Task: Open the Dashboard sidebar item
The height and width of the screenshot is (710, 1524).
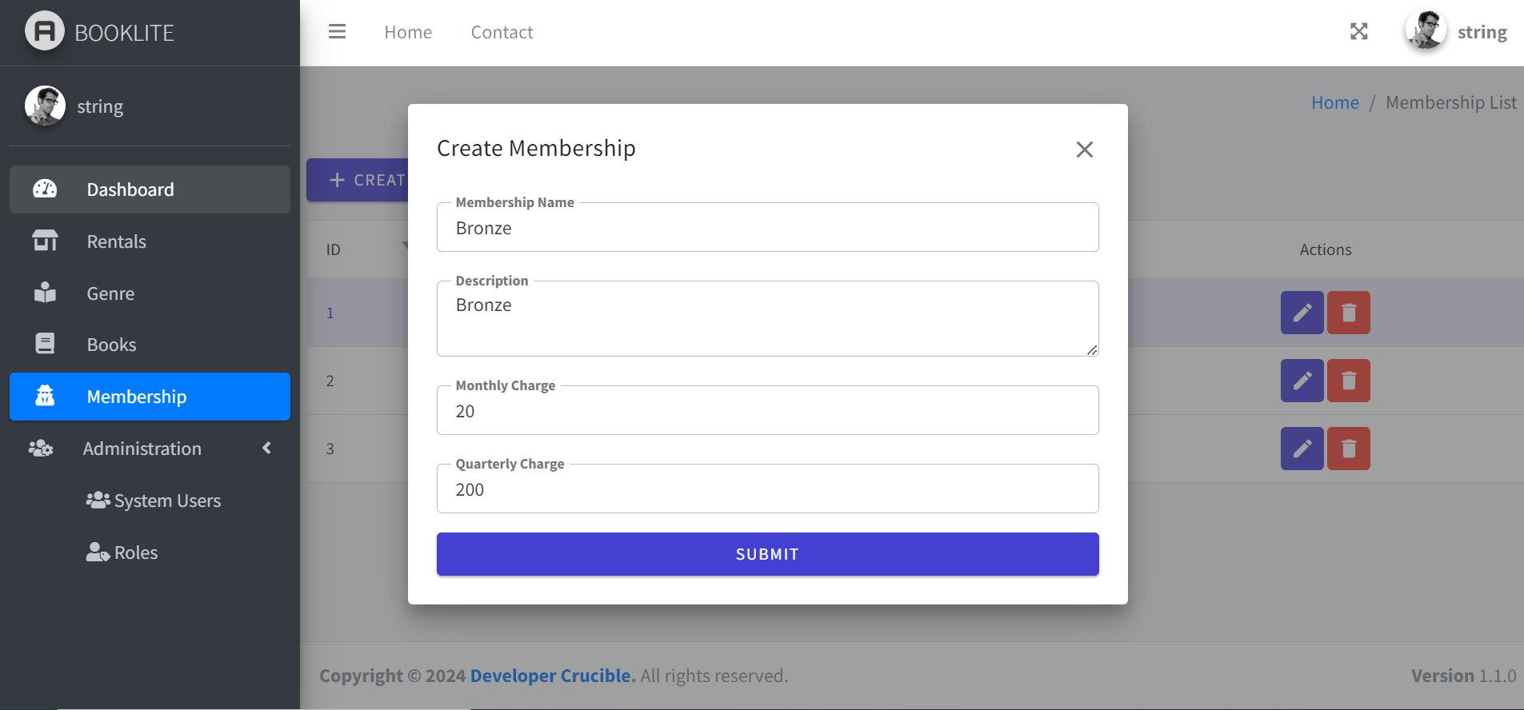Action: [x=150, y=189]
